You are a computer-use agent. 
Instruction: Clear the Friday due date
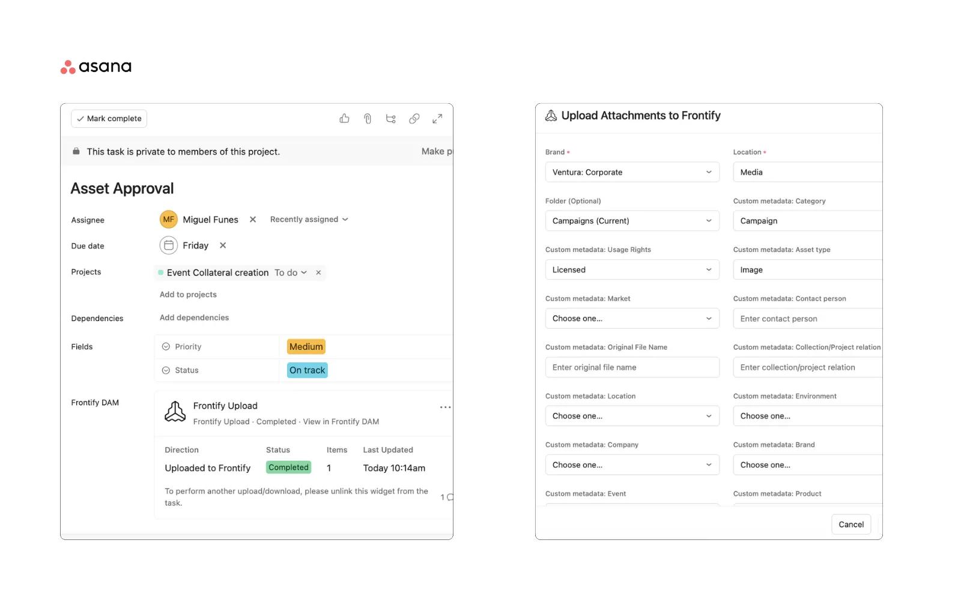(223, 245)
